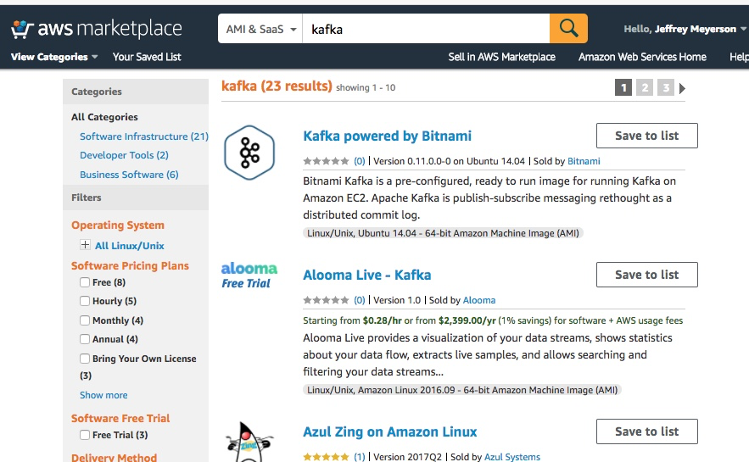Go to Sell in AWS Marketplace
The width and height of the screenshot is (749, 462).
[x=501, y=57]
